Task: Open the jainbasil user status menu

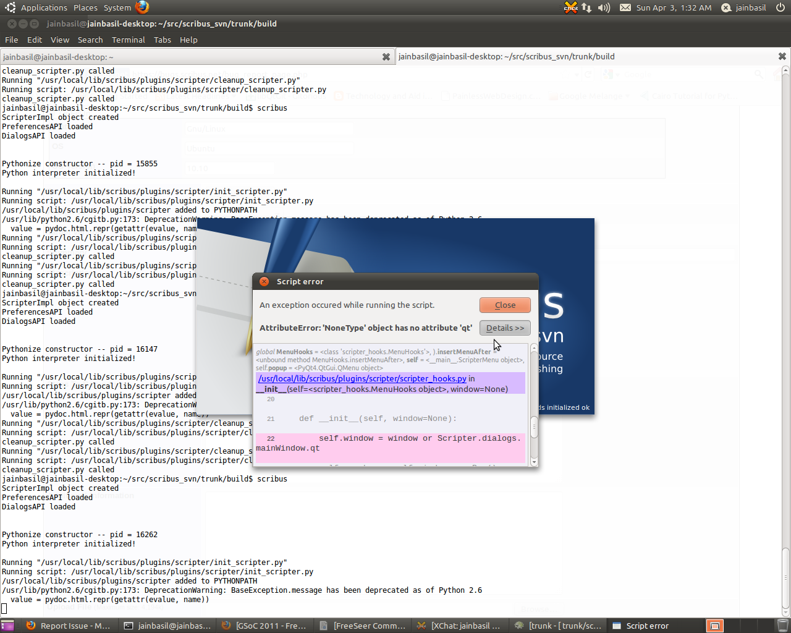Action: (744, 7)
